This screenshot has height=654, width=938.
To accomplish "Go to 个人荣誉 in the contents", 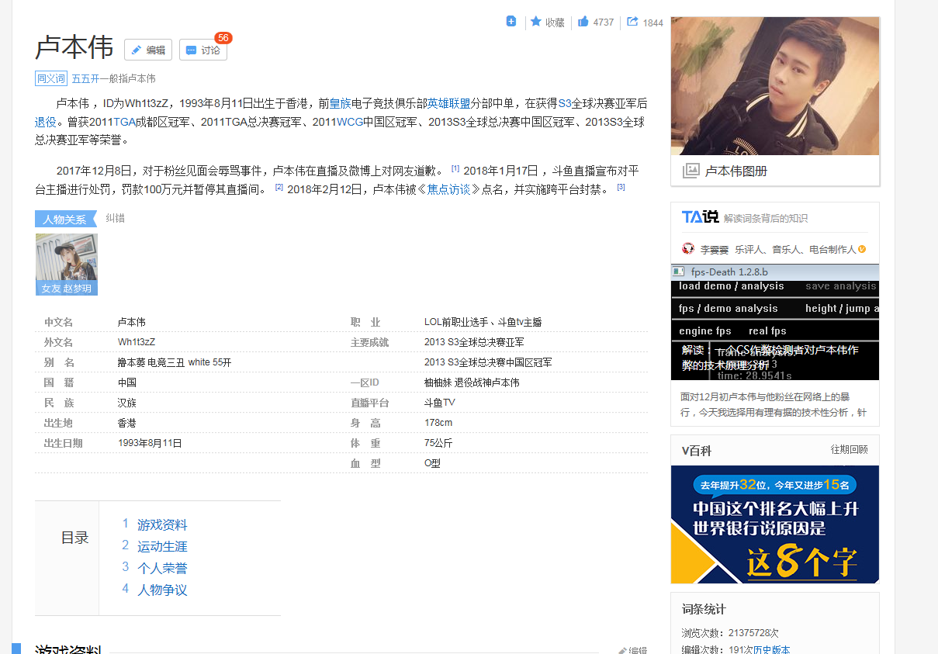I will coord(162,569).
